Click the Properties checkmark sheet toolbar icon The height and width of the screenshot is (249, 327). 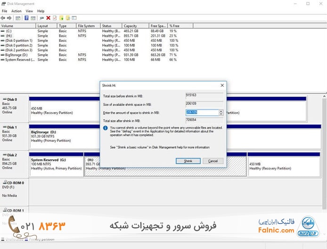pyautogui.click(x=55, y=18)
